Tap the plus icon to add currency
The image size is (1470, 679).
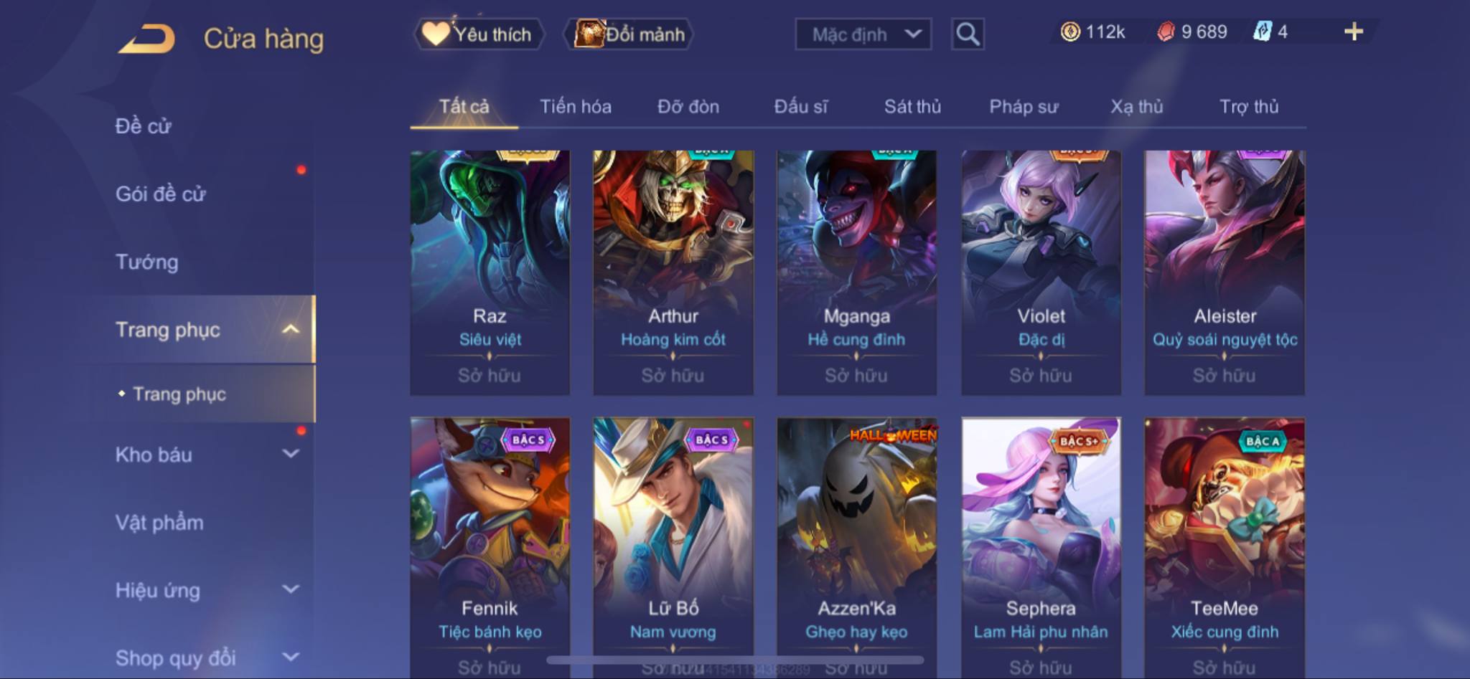[1353, 32]
